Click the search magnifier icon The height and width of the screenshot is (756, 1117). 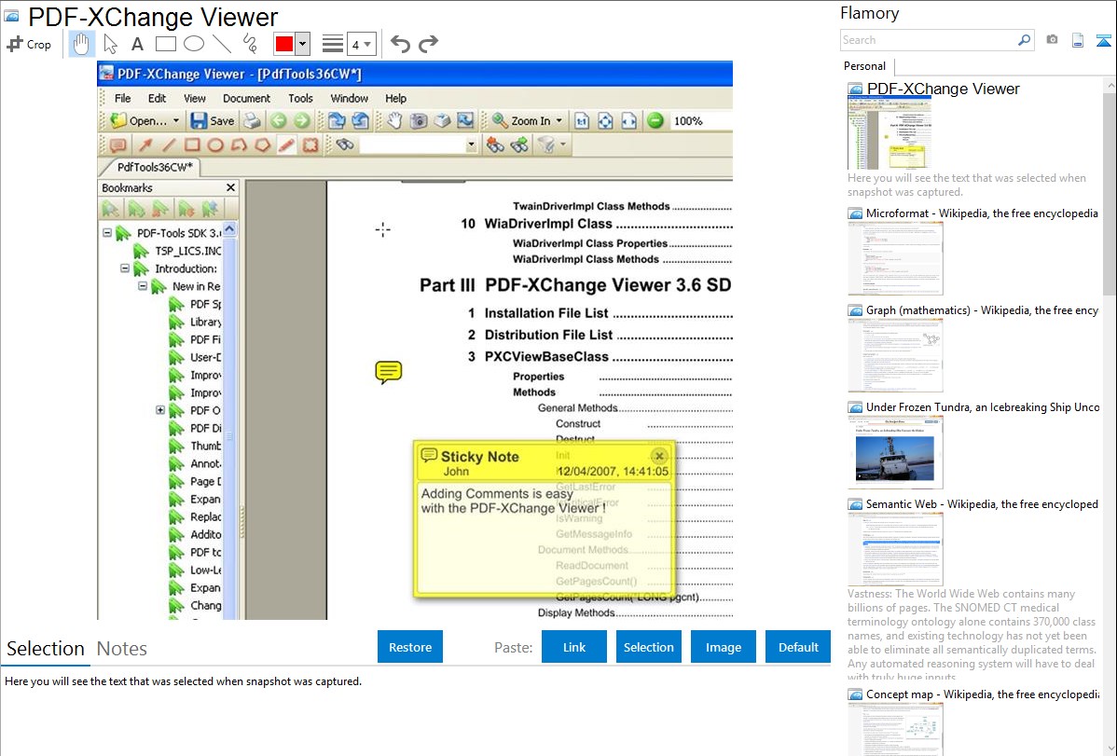tap(1024, 40)
